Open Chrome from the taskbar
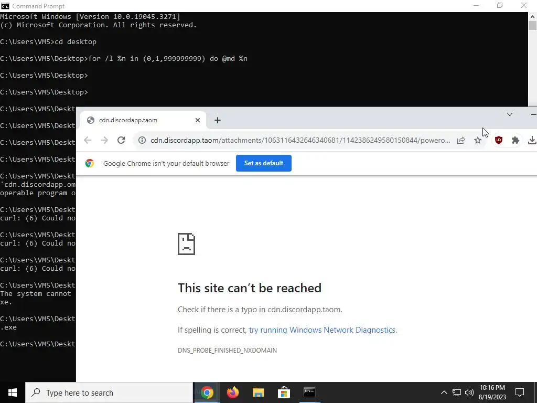Image resolution: width=537 pixels, height=403 pixels. point(207,393)
